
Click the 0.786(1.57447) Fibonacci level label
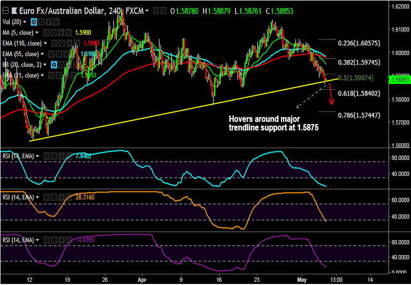pos(359,115)
